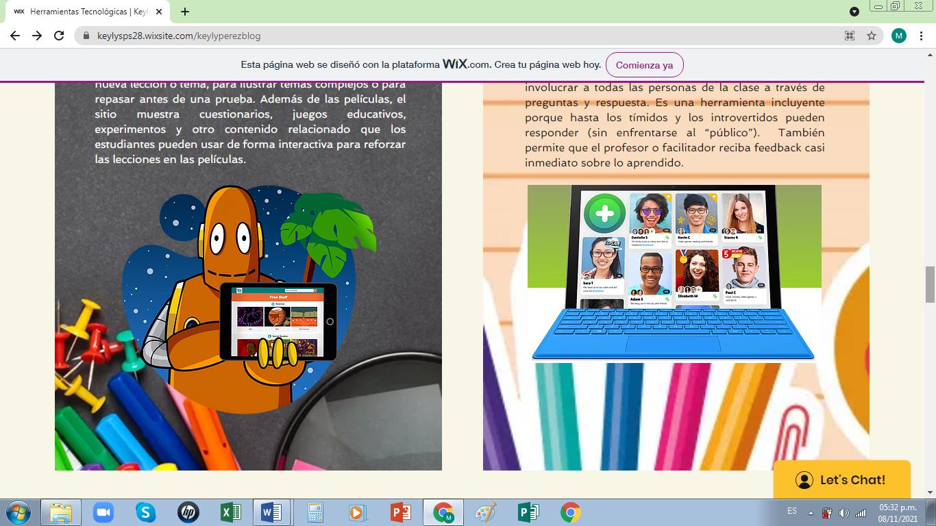
Task: Open the network signal icon
Action: pyautogui.click(x=861, y=512)
